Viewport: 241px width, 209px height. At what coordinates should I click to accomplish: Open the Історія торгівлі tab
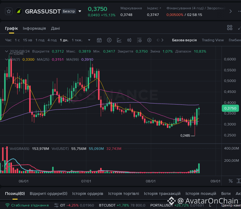click(124, 193)
